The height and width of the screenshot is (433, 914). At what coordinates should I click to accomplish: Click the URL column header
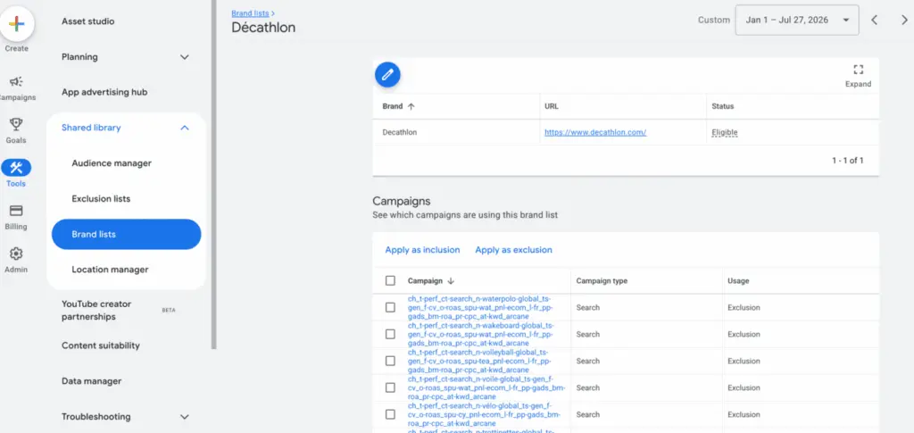coord(552,106)
